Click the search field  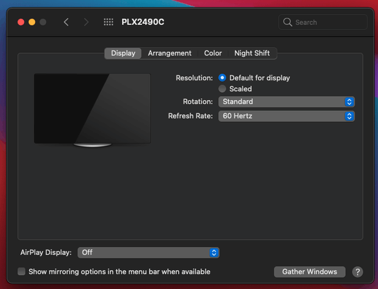point(323,22)
